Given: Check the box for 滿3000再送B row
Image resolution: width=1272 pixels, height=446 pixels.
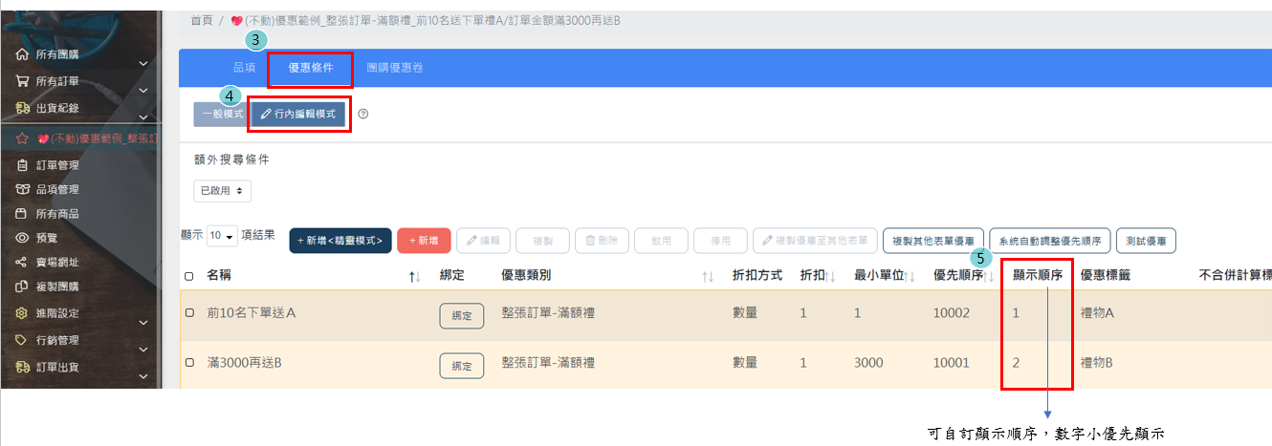Looking at the screenshot, I should point(188,364).
